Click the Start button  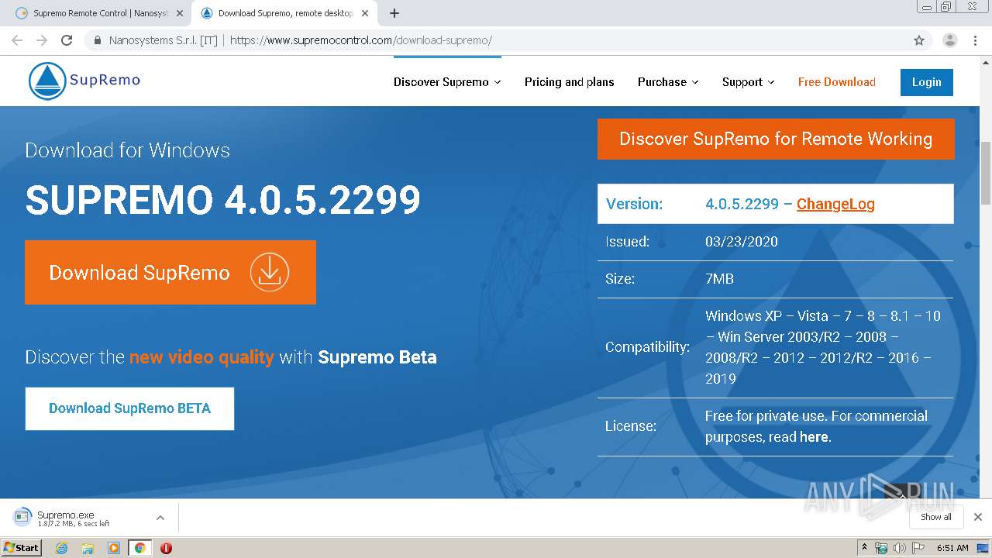click(21, 547)
